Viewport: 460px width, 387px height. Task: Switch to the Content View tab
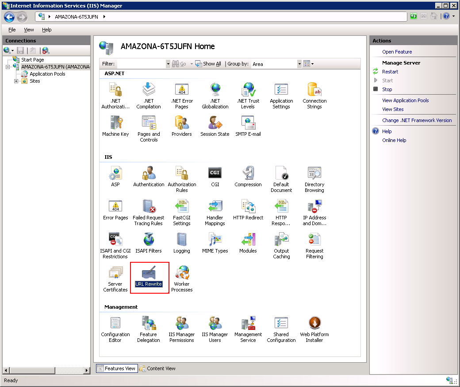click(157, 368)
